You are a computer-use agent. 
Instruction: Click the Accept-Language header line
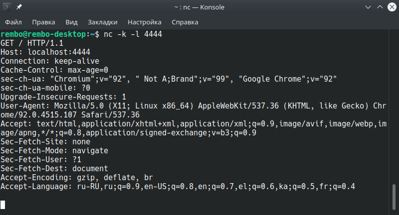[178, 187]
